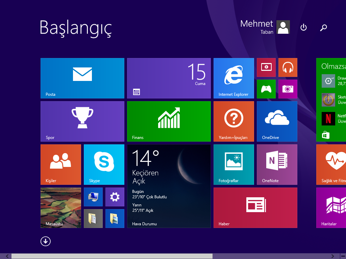Click the Yarın 25°/11° Açık forecast
The width and height of the screenshot is (346, 259).
click(x=143, y=208)
